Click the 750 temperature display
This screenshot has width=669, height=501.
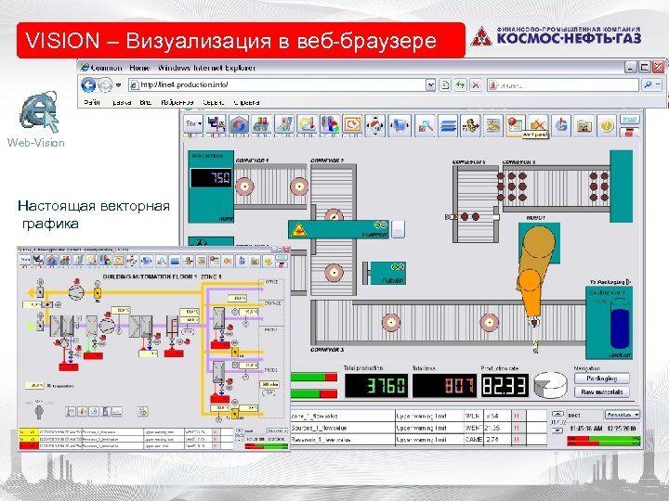click(x=211, y=178)
